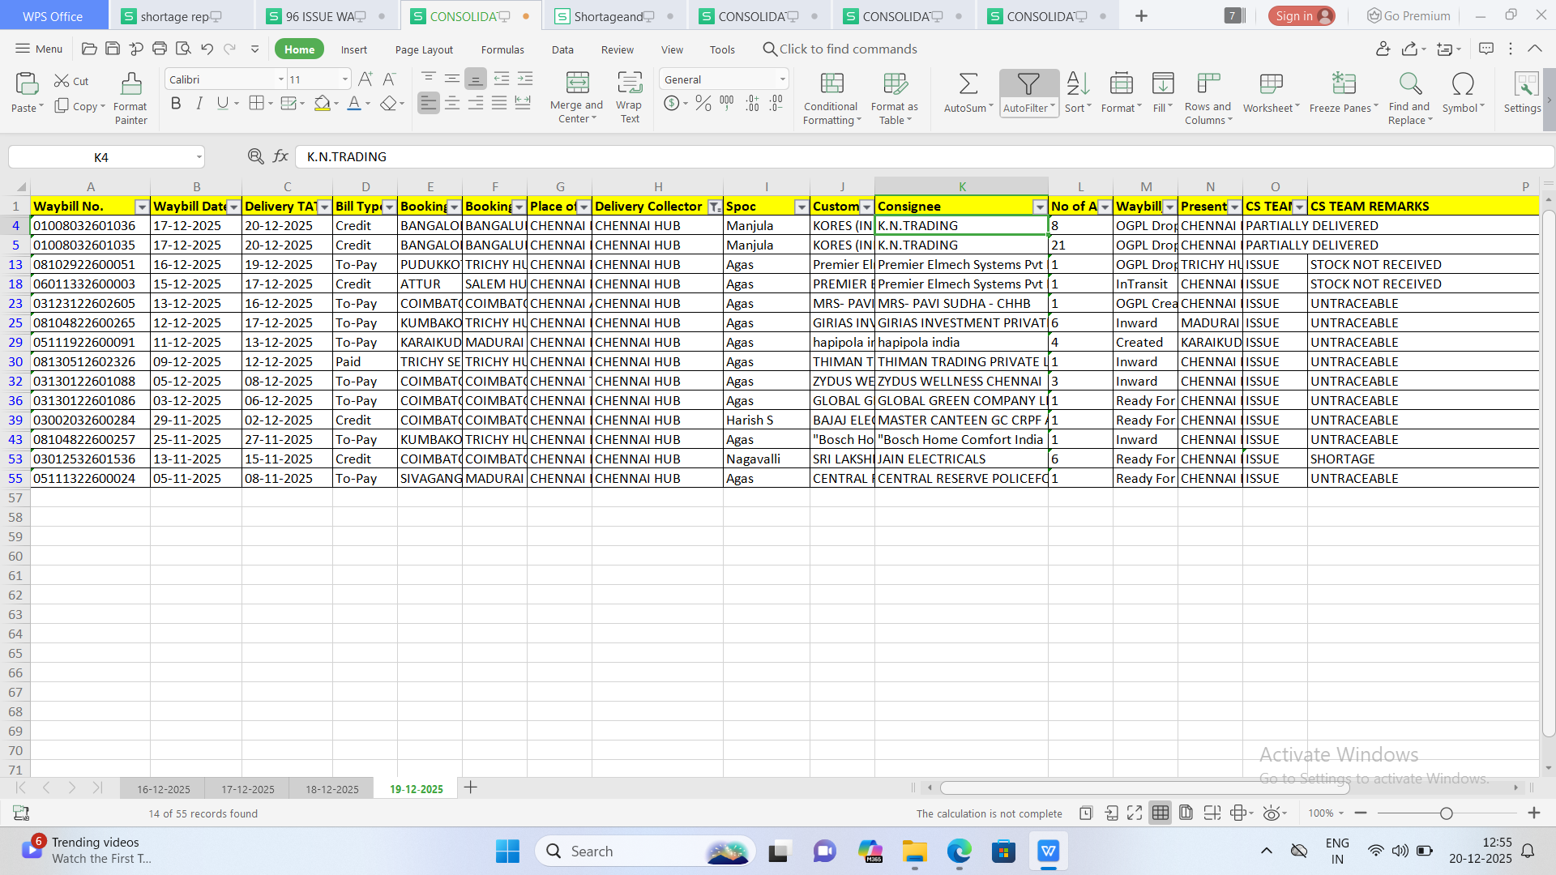Open the General number format dropdown
The image size is (1556, 875).
click(x=782, y=79)
